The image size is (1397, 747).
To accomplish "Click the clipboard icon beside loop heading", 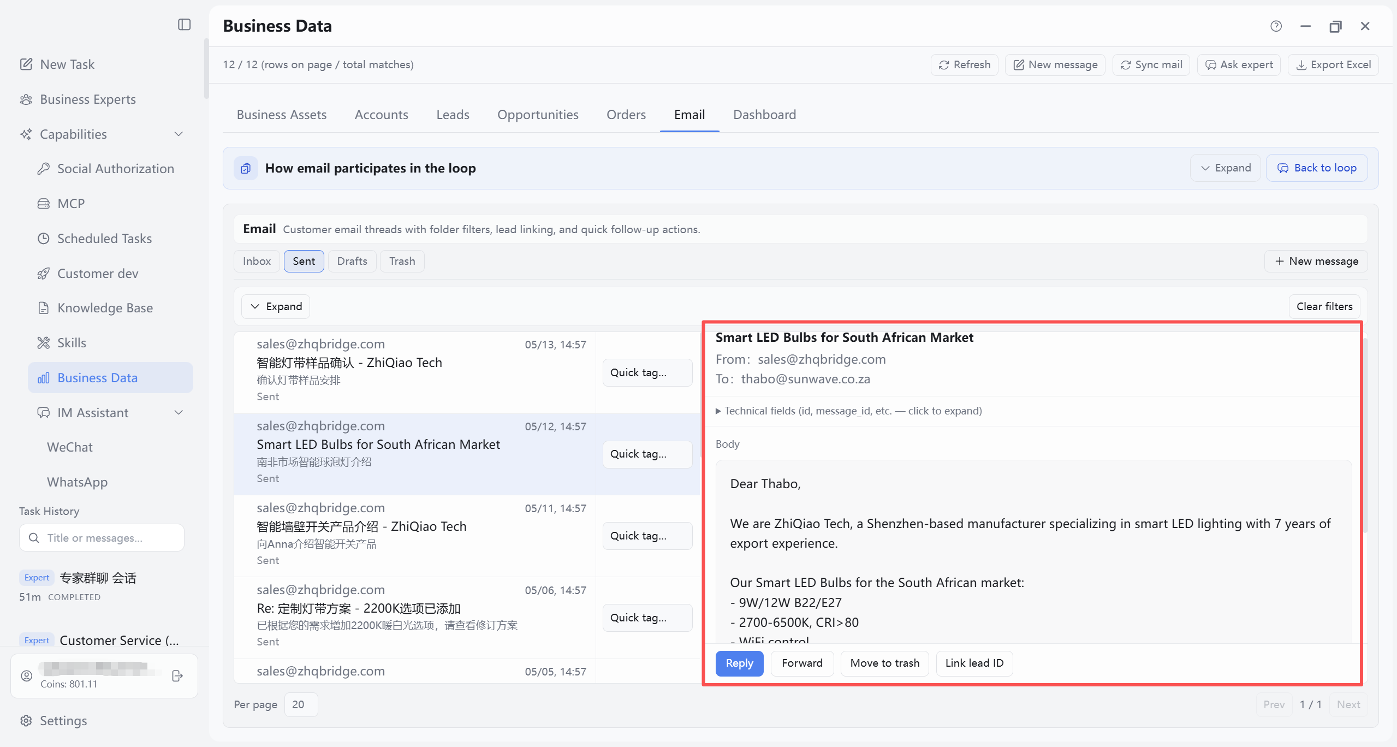I will [x=246, y=168].
